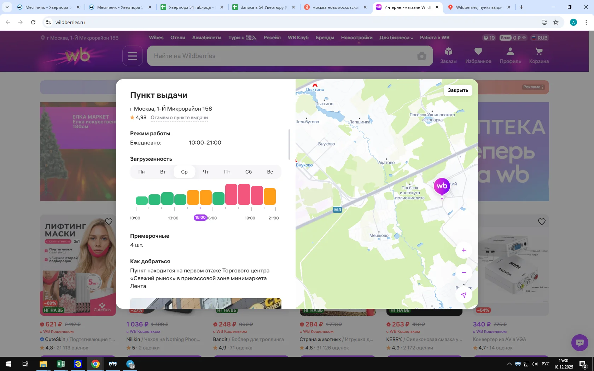Image resolution: width=594 pixels, height=371 pixels.
Task: Reload the Wildberries page
Action: pyautogui.click(x=33, y=22)
